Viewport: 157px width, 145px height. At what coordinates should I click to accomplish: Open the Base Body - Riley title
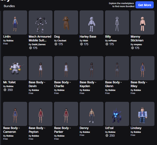[x=139, y=84]
